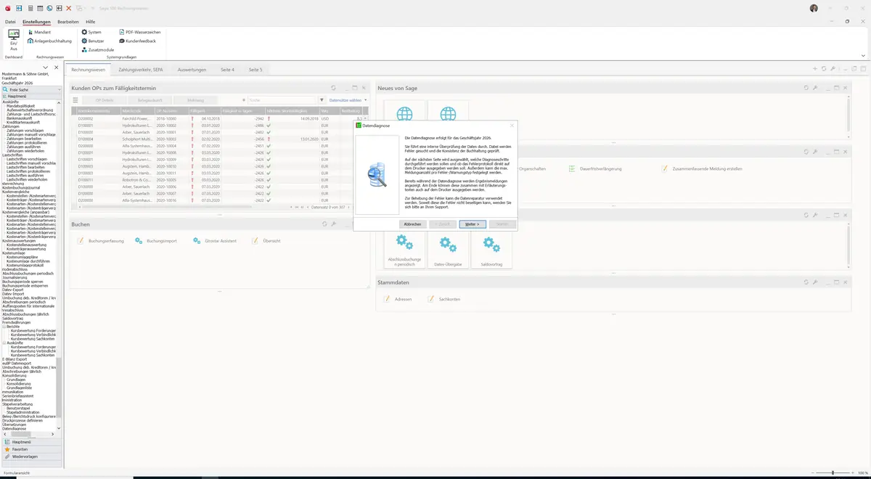Open the Freie Suche dropdown in left pane
871x479 pixels.
click(58, 90)
